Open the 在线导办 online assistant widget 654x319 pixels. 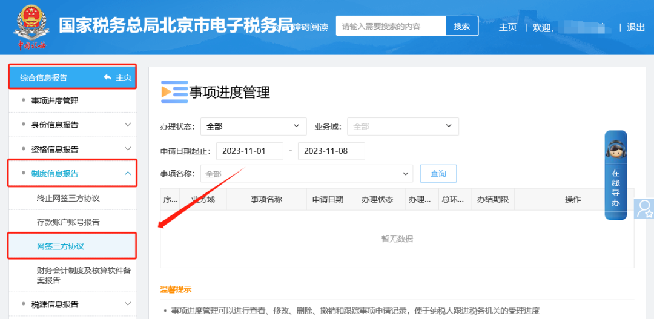[x=616, y=175]
